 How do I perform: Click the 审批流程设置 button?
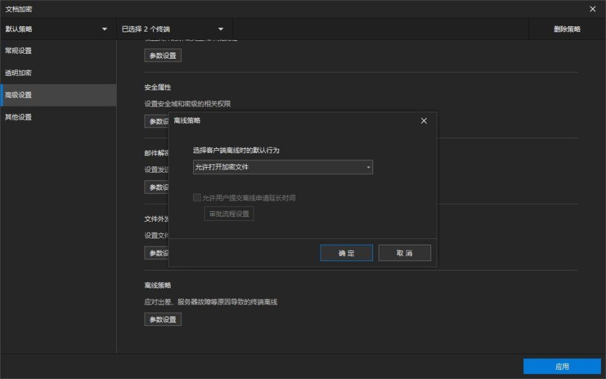(x=229, y=214)
